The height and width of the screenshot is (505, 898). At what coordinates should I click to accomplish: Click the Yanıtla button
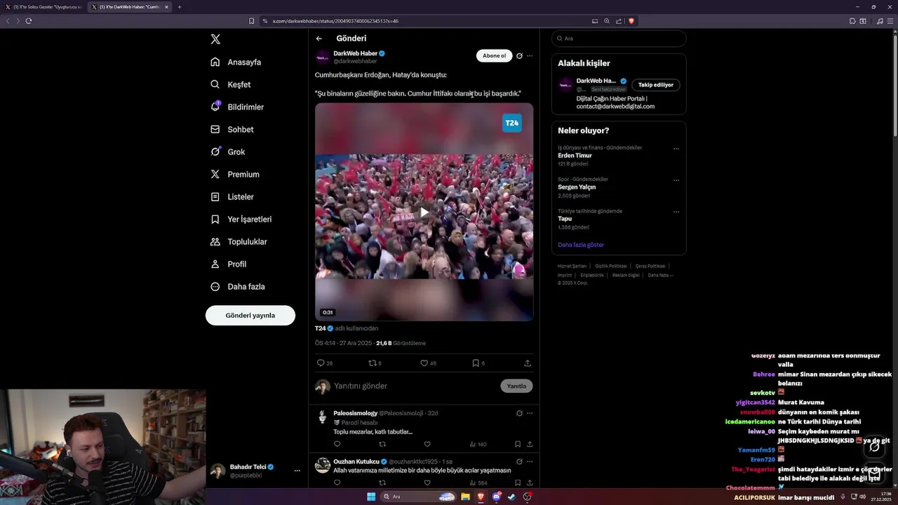[x=516, y=386]
